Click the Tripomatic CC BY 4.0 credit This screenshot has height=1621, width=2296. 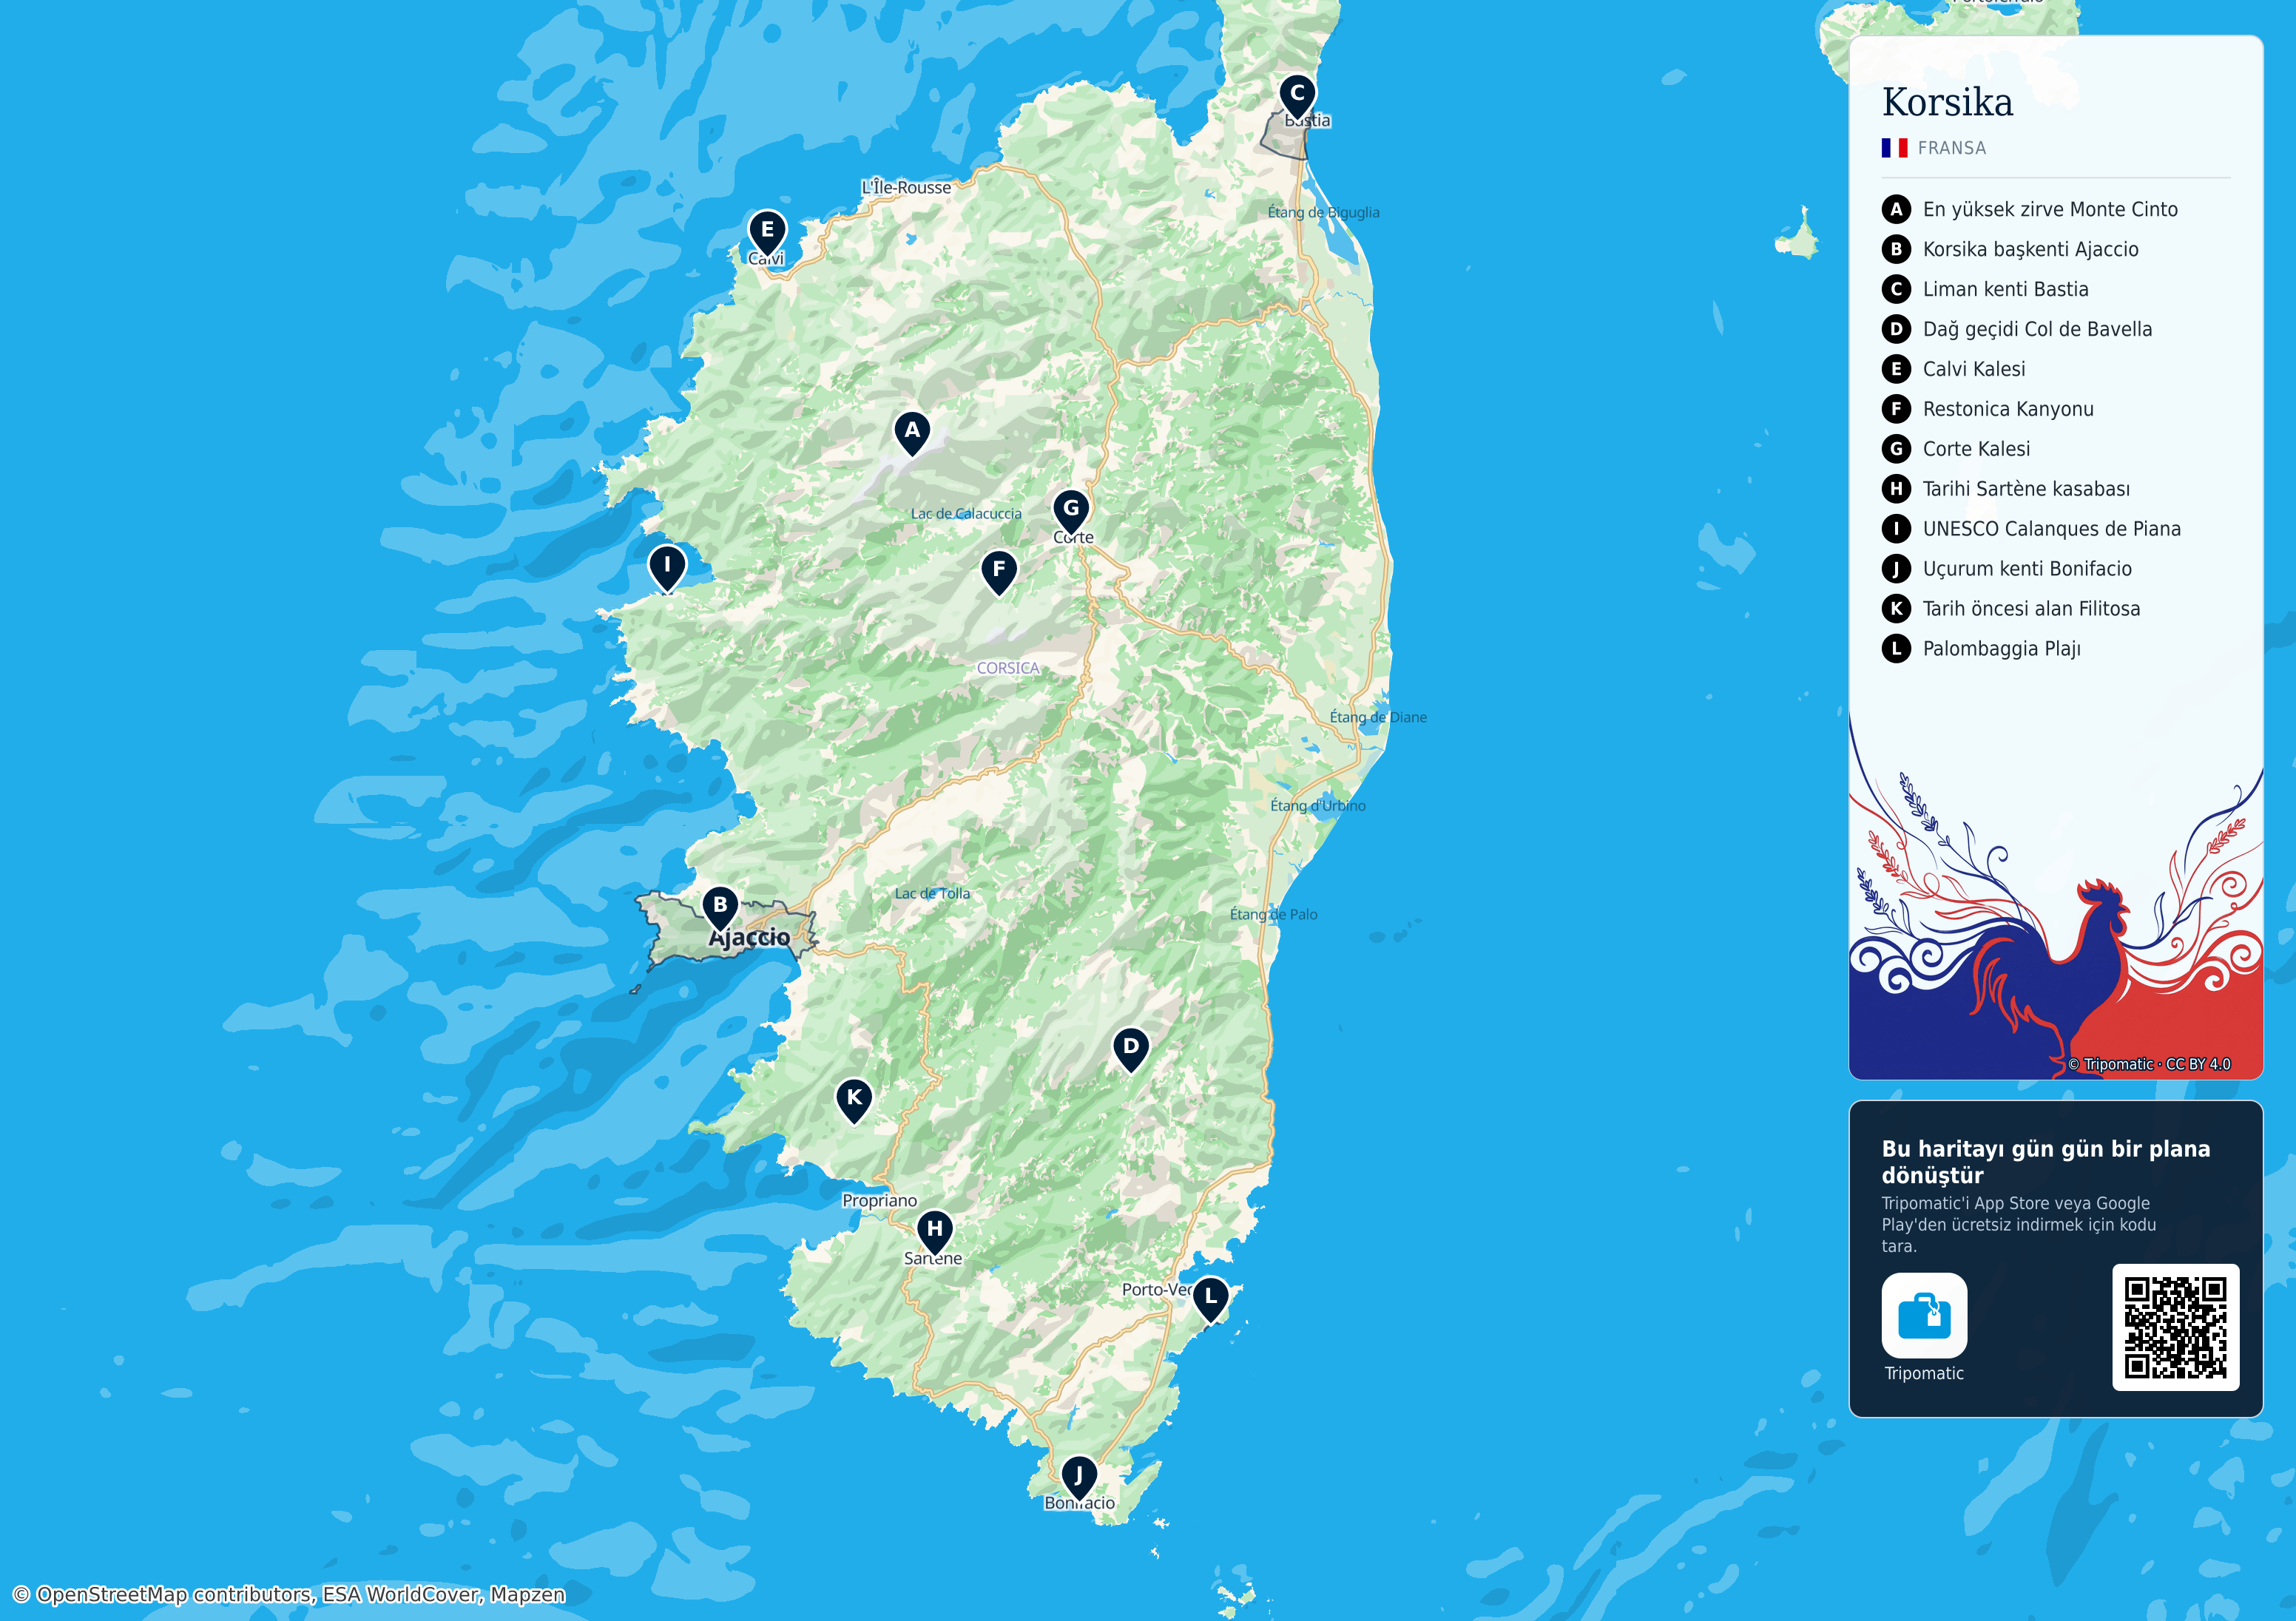2149,1064
